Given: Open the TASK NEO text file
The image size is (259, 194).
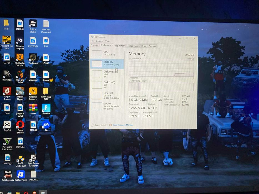Looking at the screenshot, I should point(34,176).
